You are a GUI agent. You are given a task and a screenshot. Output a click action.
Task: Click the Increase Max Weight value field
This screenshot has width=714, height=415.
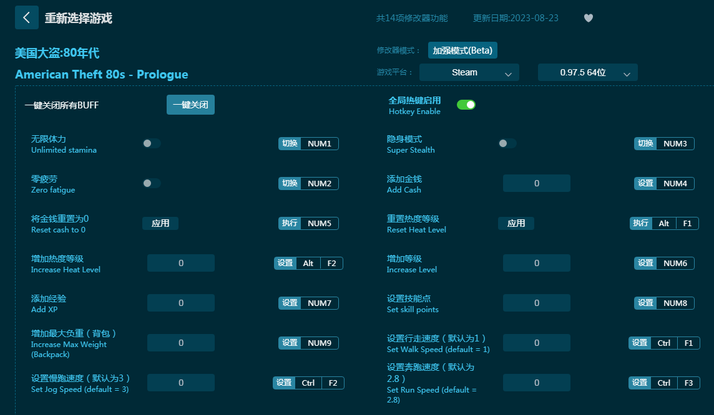[x=181, y=343]
